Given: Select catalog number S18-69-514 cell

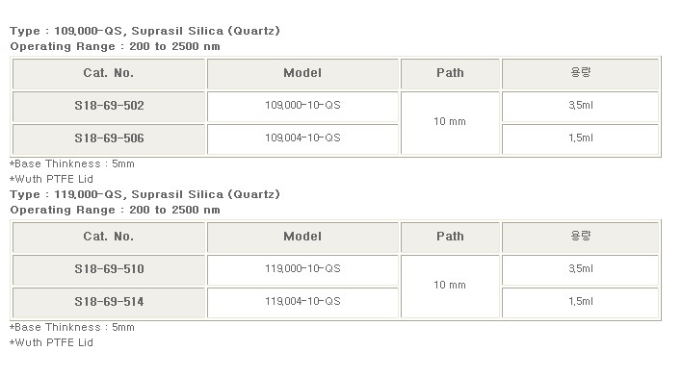Looking at the screenshot, I should 109,303.
